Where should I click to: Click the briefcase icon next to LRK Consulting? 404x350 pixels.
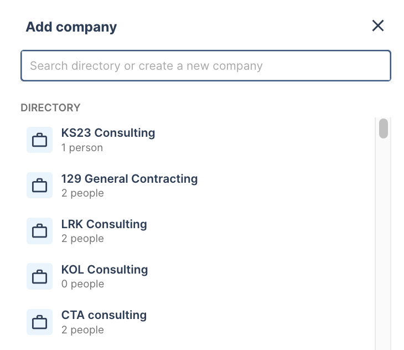pyautogui.click(x=40, y=231)
